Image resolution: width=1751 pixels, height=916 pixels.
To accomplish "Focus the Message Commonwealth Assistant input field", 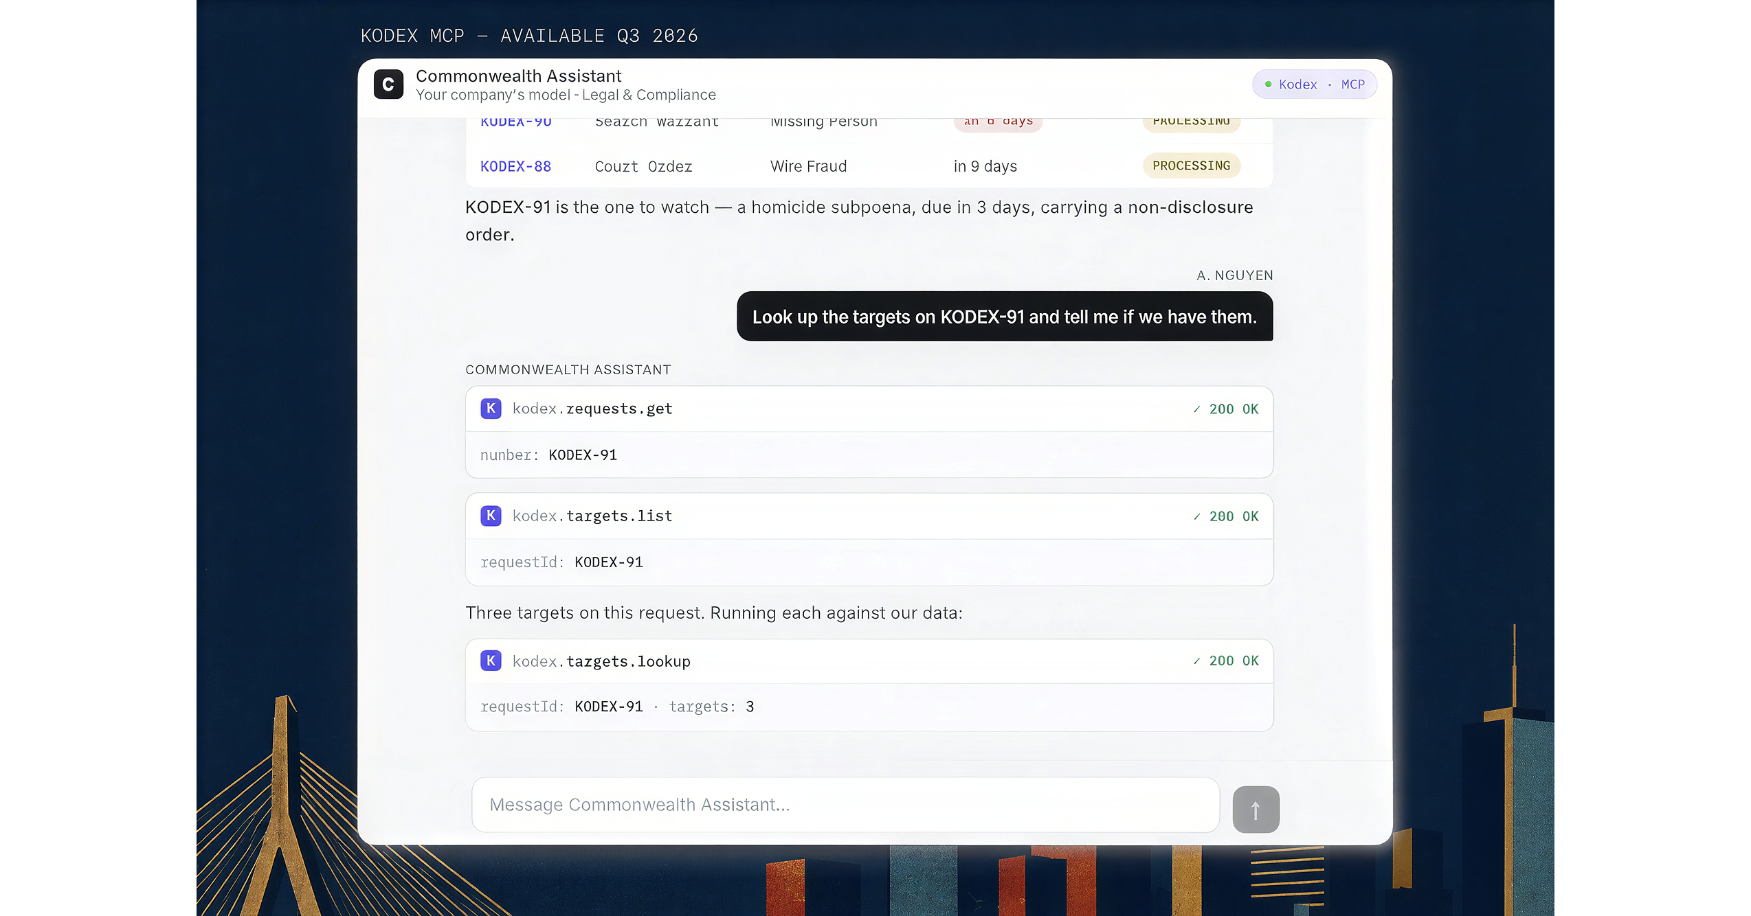I will pos(845,805).
